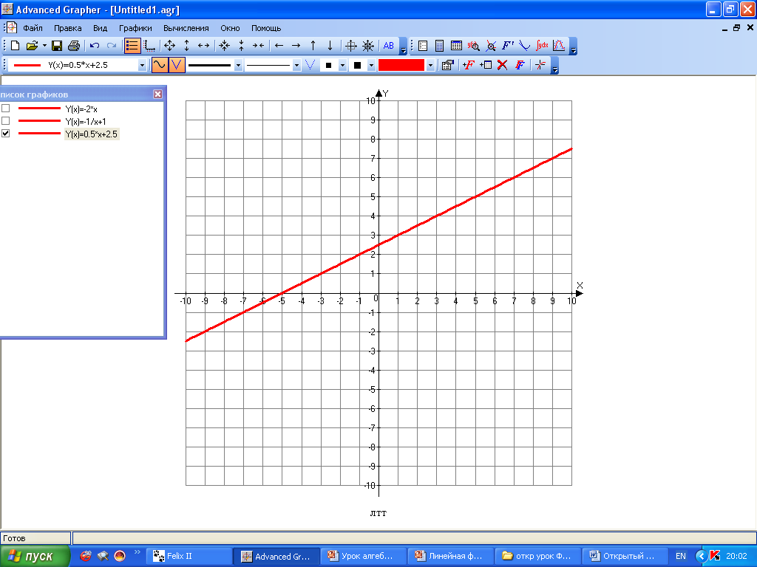Close the graph list panel
Viewport: 757px width, 567px height.
coord(158,94)
